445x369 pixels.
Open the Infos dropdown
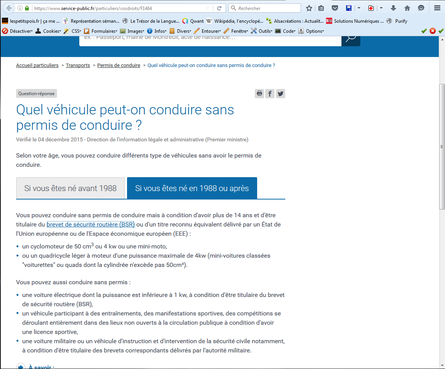tap(157, 31)
